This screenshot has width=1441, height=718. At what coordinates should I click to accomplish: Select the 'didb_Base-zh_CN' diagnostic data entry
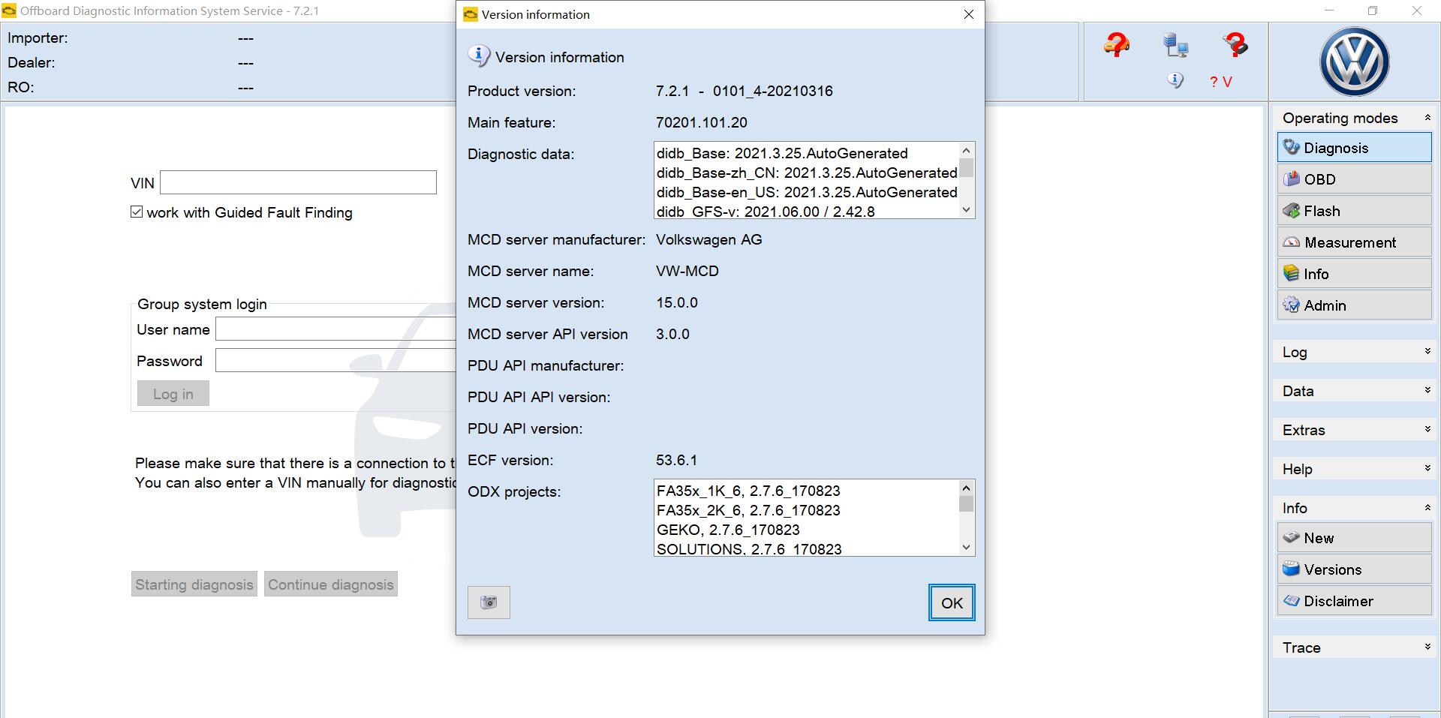tap(807, 173)
